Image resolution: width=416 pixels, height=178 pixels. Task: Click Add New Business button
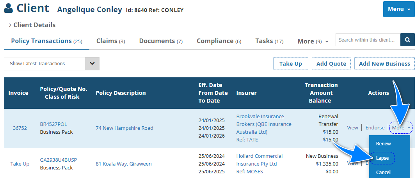click(x=384, y=64)
